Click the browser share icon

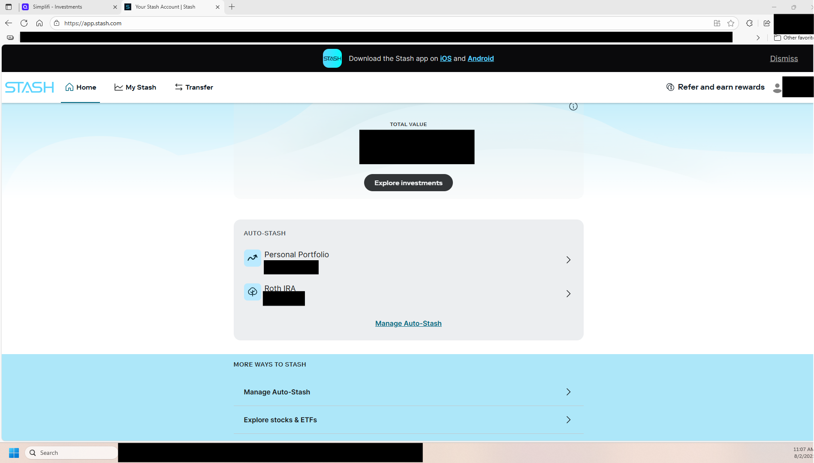(767, 23)
